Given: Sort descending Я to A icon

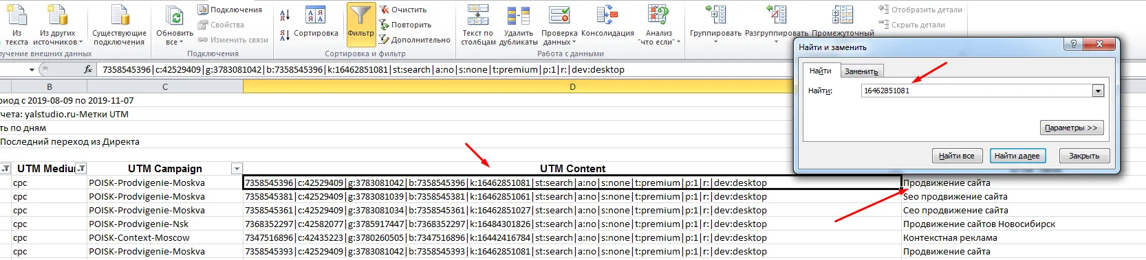Looking at the screenshot, I should pyautogui.click(x=285, y=34).
